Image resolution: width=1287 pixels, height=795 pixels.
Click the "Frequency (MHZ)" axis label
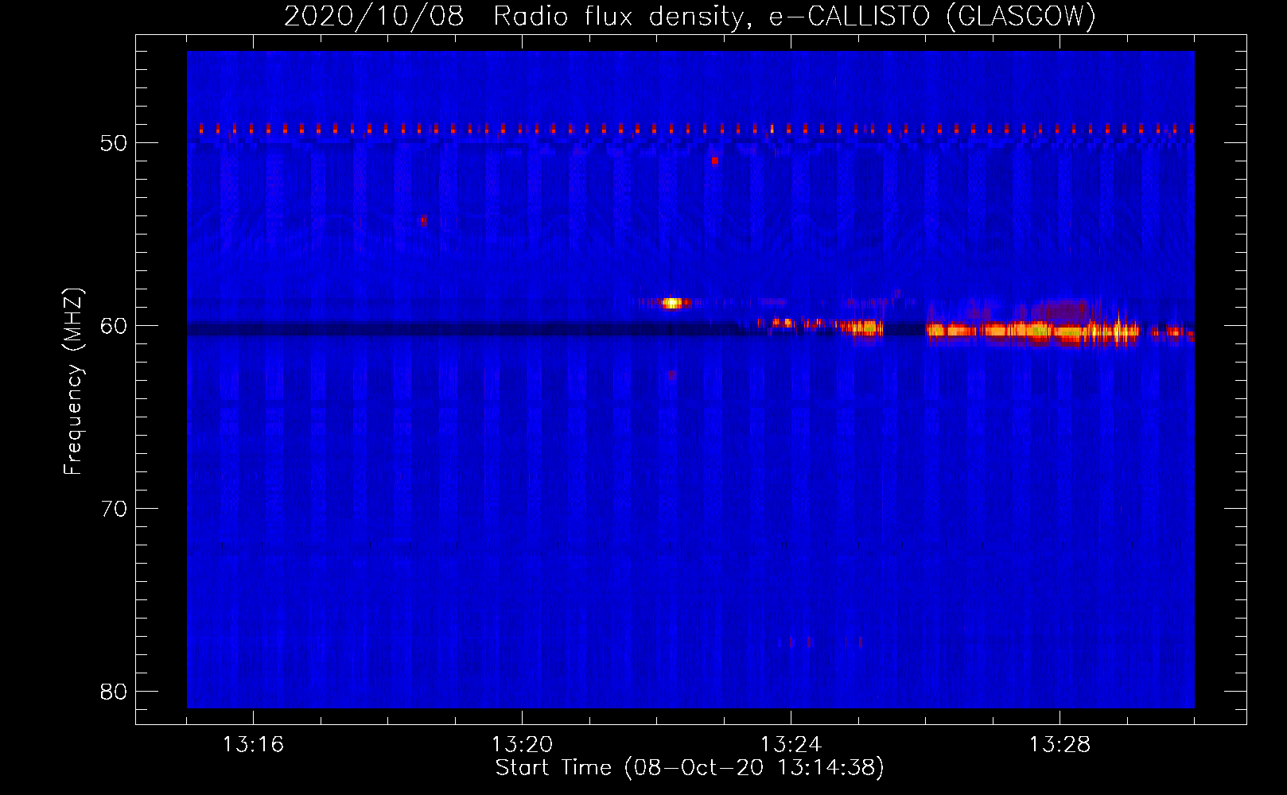point(73,382)
